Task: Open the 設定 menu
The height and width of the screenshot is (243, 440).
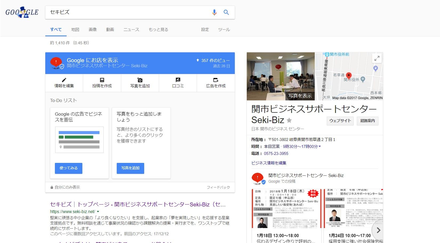Action: (x=205, y=30)
